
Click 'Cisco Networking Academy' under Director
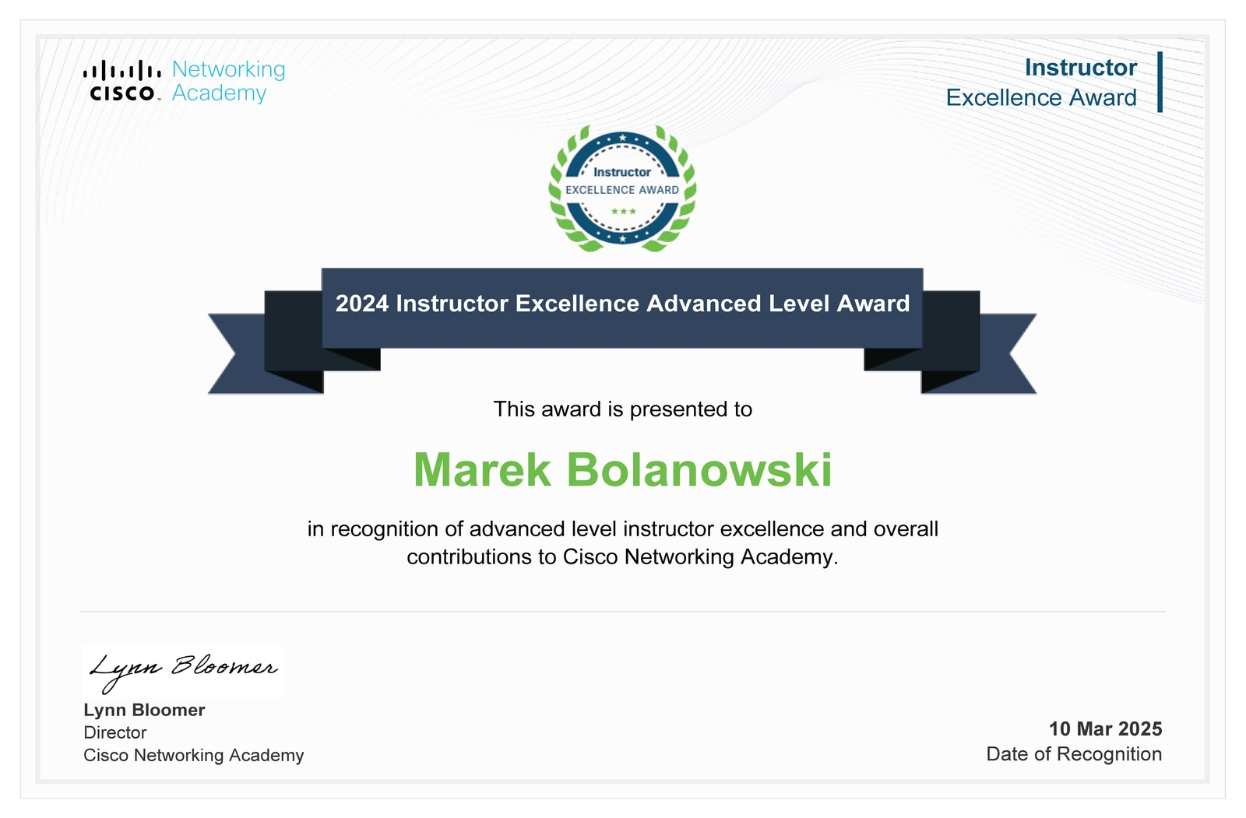coord(194,755)
